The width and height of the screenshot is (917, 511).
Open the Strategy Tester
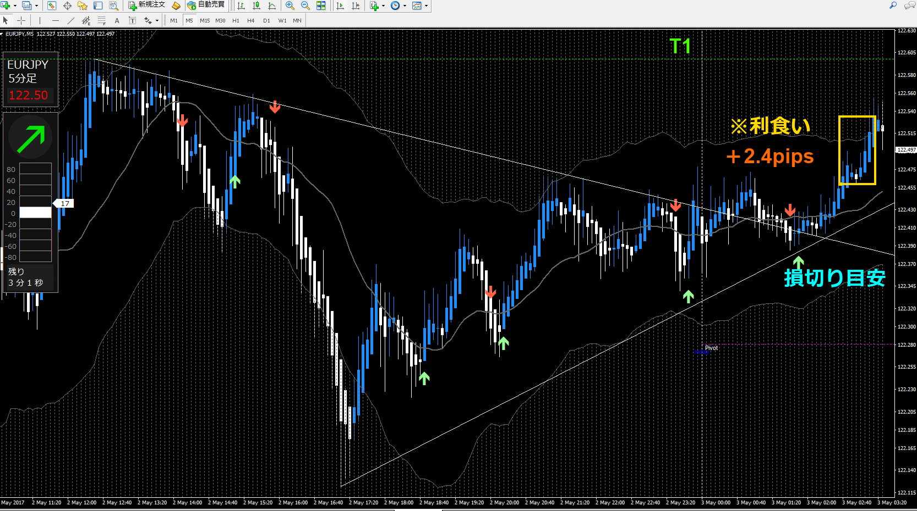pos(113,5)
